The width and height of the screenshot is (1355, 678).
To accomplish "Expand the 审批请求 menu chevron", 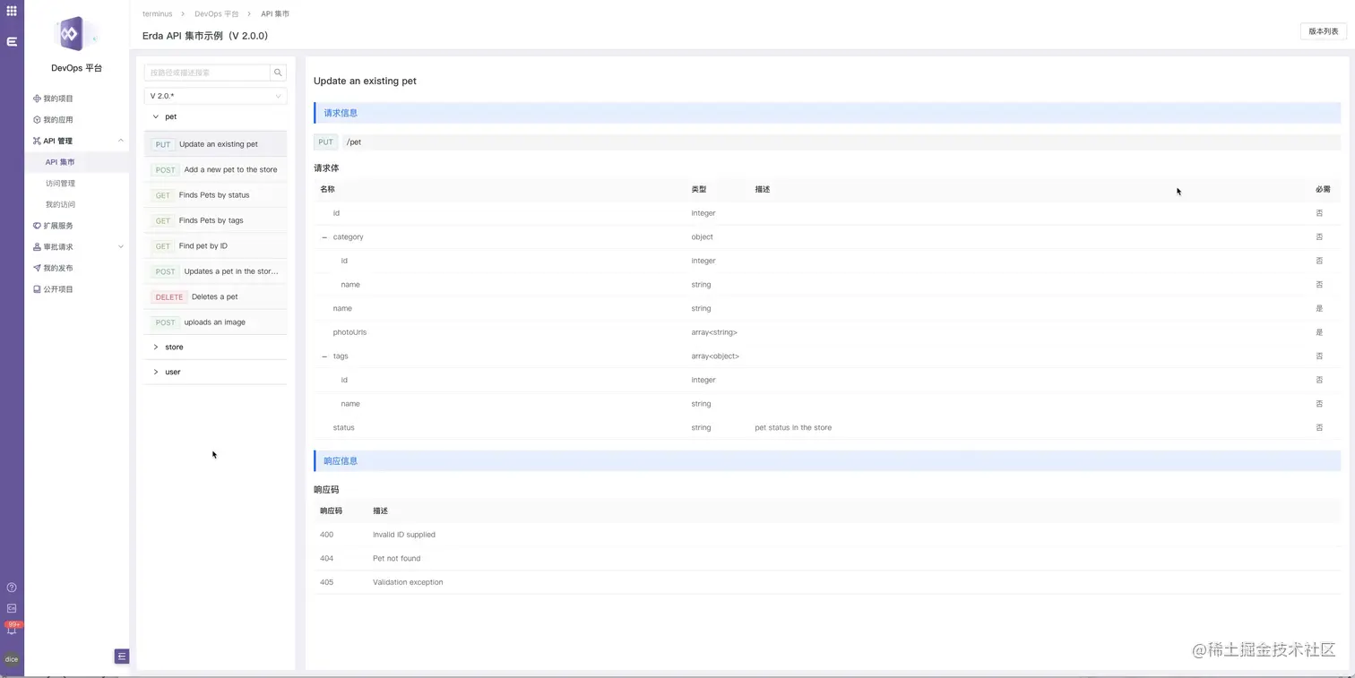I will click(x=121, y=247).
